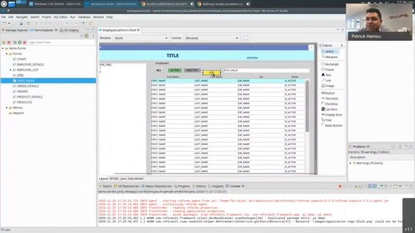This screenshot has height=233, width=415.
Task: Click the refresh-style icon in Form Explorer toolbar
Action: point(15,42)
